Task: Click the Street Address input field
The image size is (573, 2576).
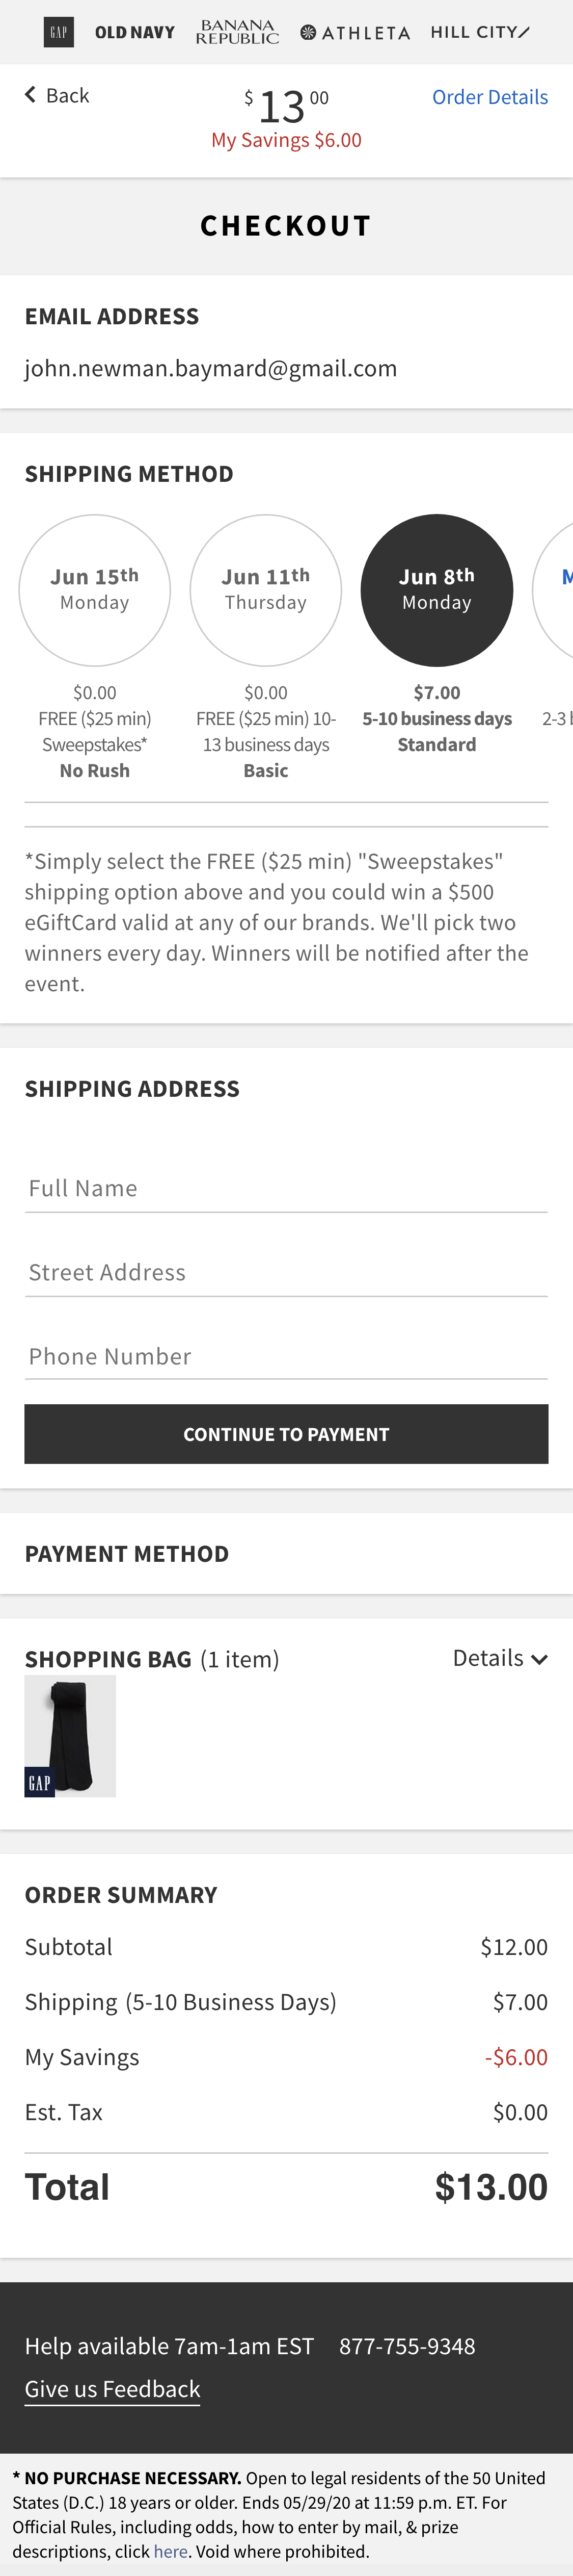Action: click(x=286, y=1272)
